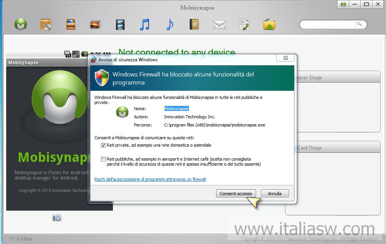Click the Innovation Technology Inc. author text

pos(190,117)
